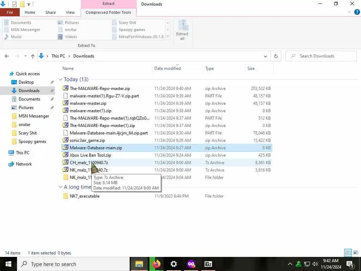
Task: Open the recent locations dropdown
Action: (25, 56)
